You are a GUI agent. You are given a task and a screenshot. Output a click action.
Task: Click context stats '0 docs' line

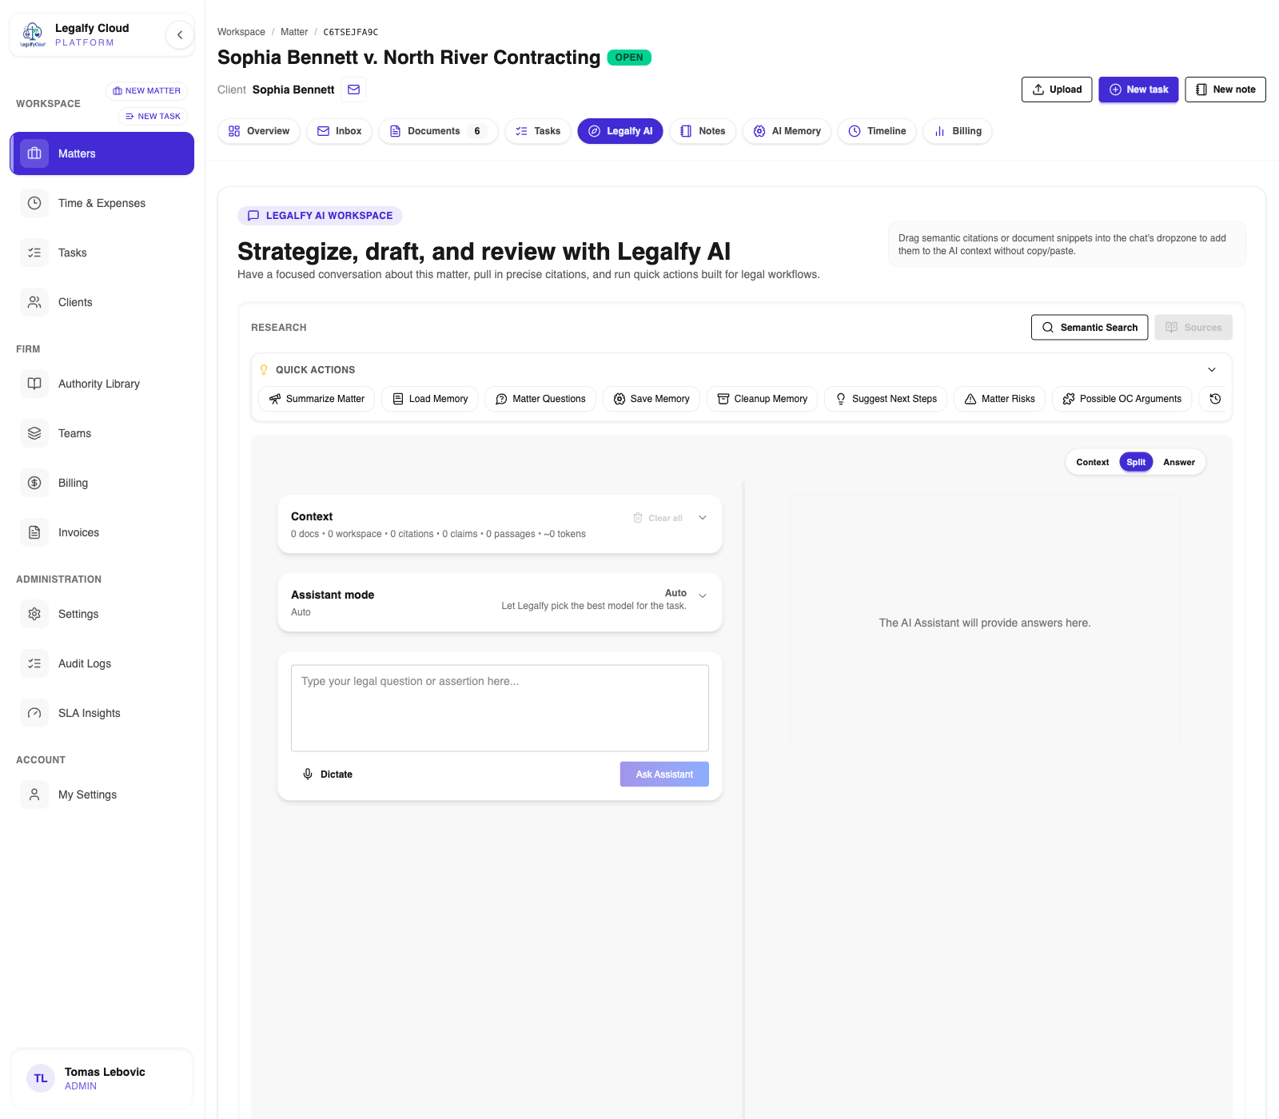(438, 534)
